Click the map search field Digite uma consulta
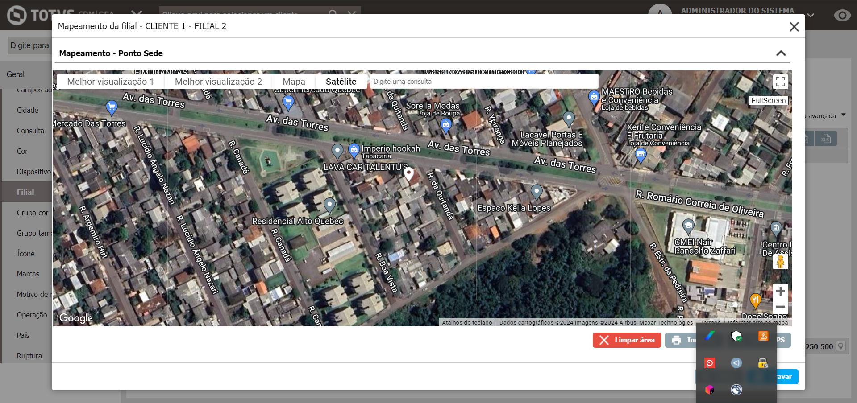 click(x=484, y=82)
